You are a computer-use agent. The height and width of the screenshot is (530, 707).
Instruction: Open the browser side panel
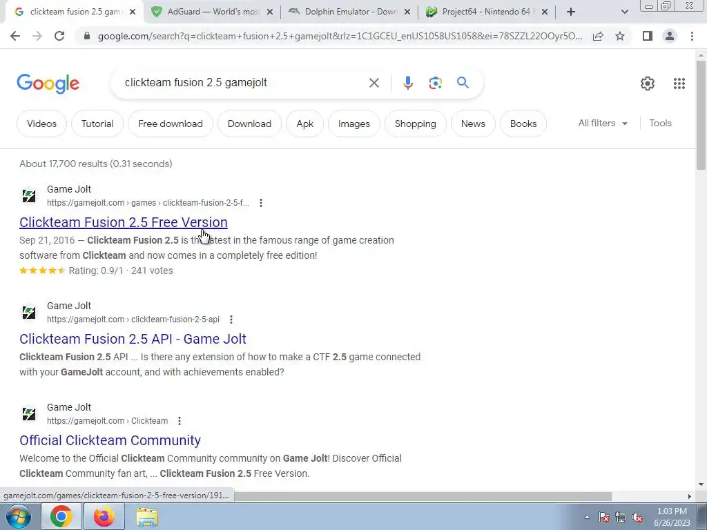click(648, 36)
